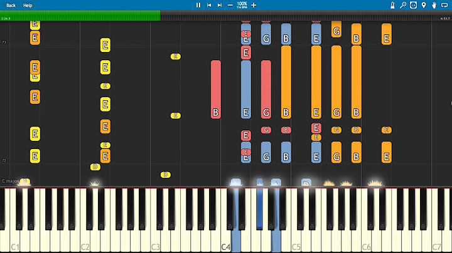Open the zoom magnifier tool
The height and width of the screenshot is (253, 452).
(x=403, y=5)
